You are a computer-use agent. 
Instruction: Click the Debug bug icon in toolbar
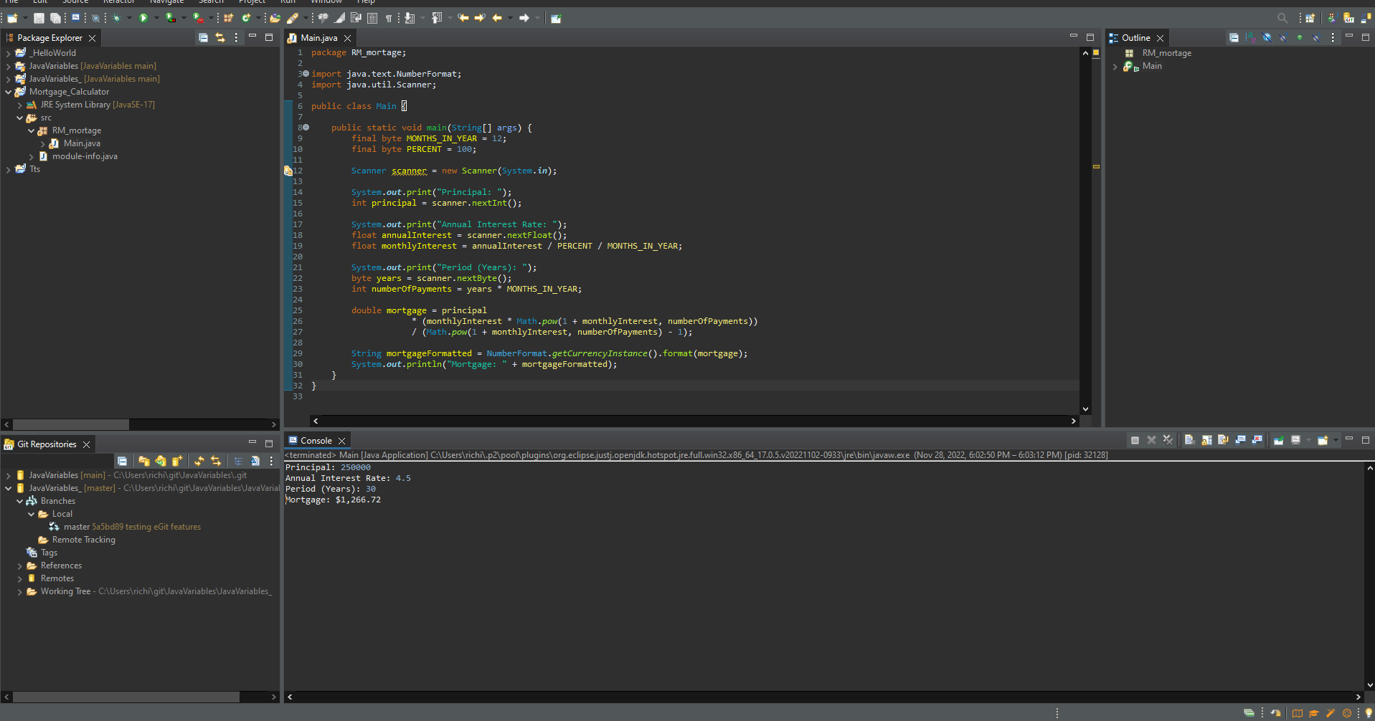tap(116, 18)
